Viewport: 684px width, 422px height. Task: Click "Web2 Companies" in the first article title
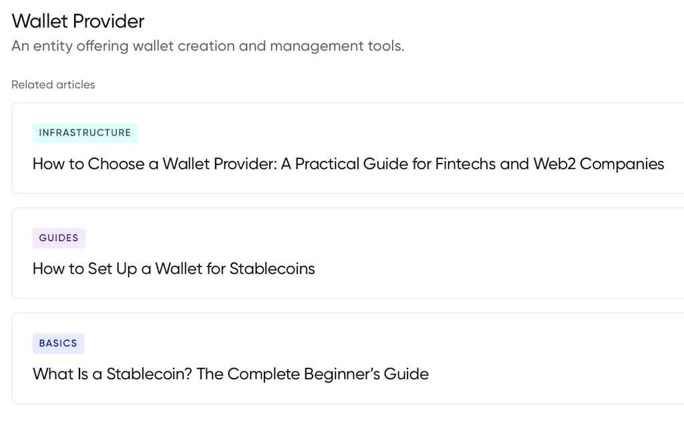click(x=598, y=164)
